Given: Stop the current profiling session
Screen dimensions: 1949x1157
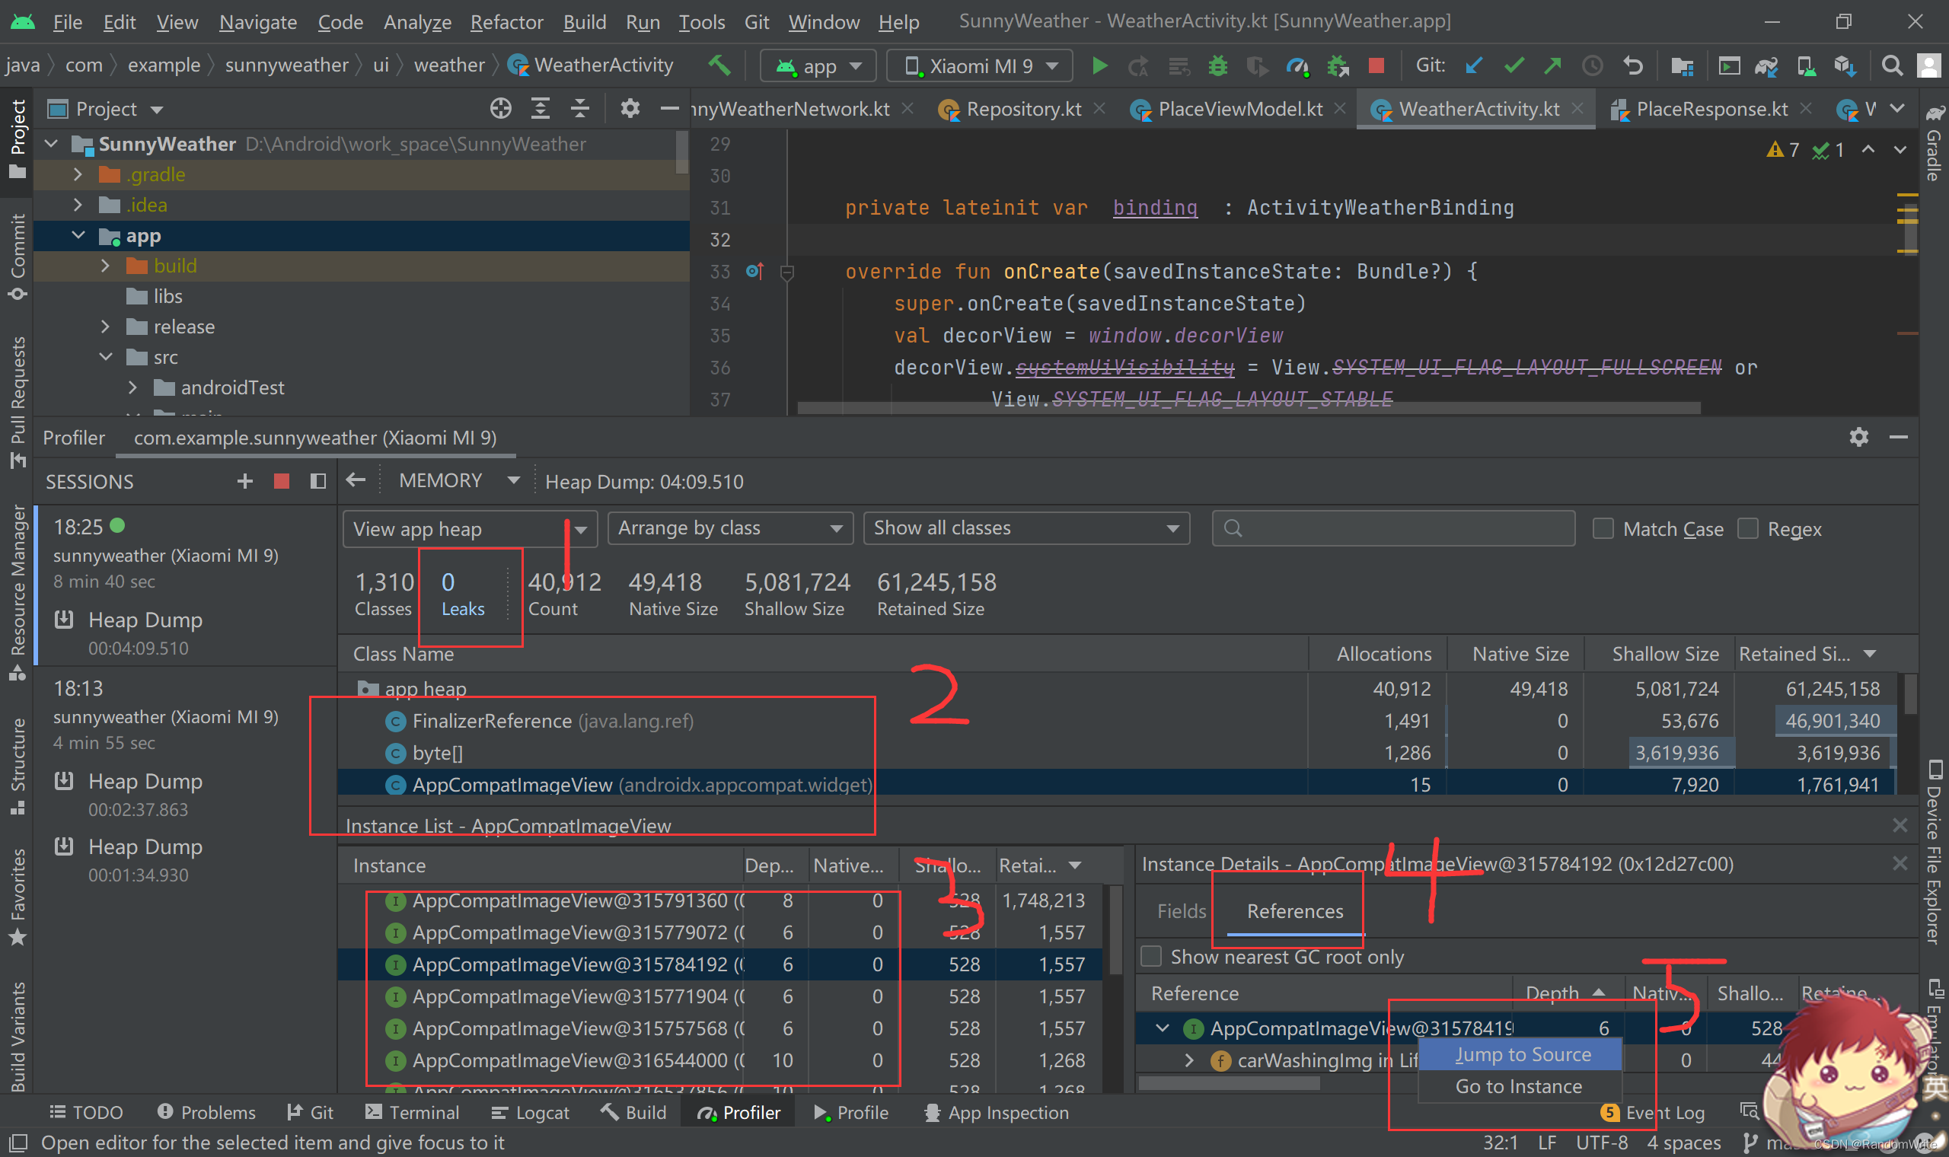Looking at the screenshot, I should (x=282, y=481).
